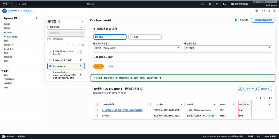Image resolution: width=279 pixels, height=139 pixels.
Task: Go to AWS home via logo
Action: coord(5,4)
